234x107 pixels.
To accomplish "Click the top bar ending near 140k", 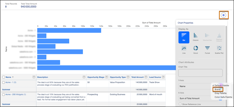I will [69, 30].
